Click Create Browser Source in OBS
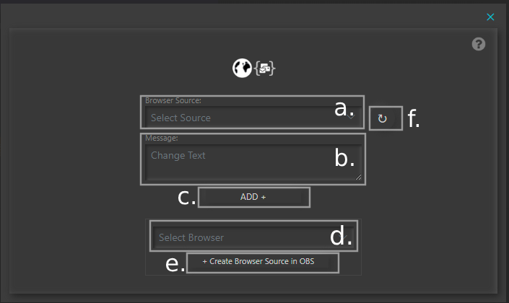Viewport: 509px width, 303px height. [263, 263]
